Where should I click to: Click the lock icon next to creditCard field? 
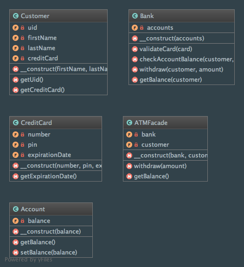[x=22, y=59]
